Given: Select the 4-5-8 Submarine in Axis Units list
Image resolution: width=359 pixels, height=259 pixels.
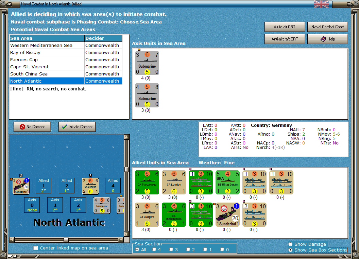Looking at the screenshot, I should pos(147,96).
